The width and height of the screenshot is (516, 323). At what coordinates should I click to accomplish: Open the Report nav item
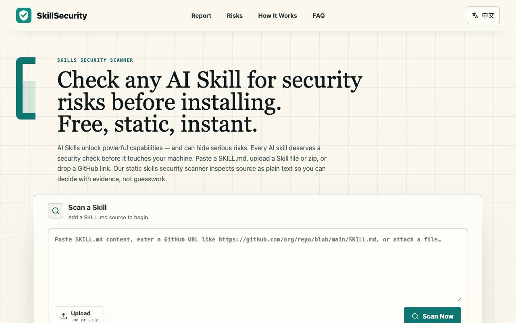[201, 16]
